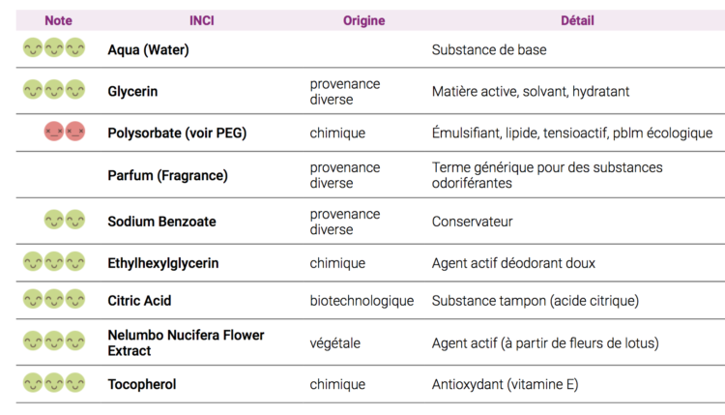Image resolution: width=725 pixels, height=415 pixels.
Task: Click the 'biotechnologique' origin cell
Action: pos(362,301)
